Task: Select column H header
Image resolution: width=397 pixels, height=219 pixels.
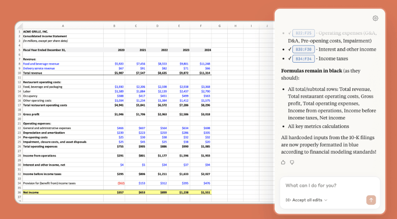Action: (x=236, y=26)
